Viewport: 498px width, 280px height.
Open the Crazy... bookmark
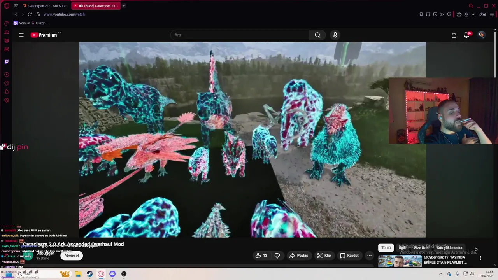click(x=39, y=23)
